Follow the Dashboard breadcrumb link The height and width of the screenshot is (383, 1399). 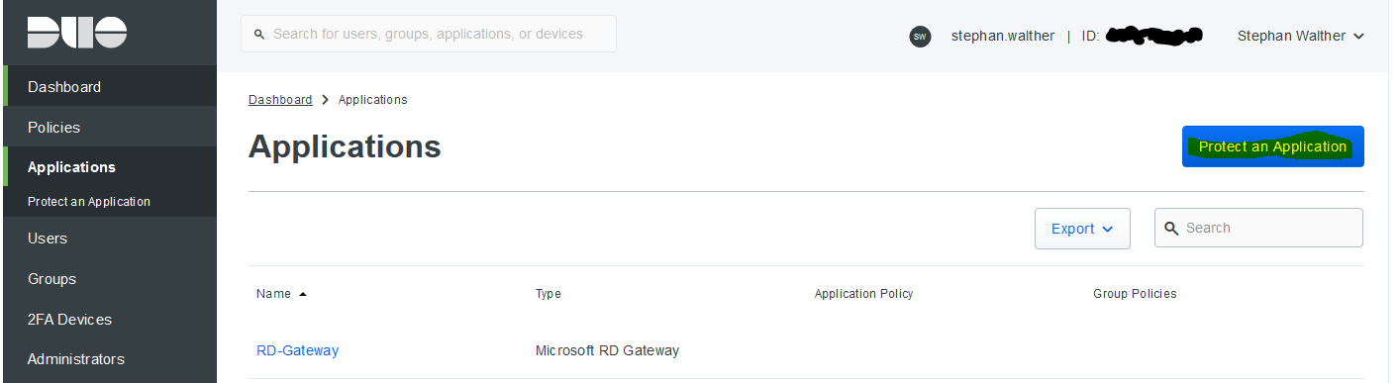point(280,100)
